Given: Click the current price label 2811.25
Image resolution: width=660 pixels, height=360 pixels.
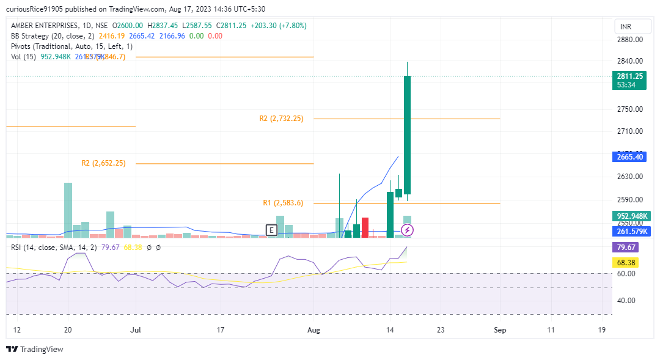Looking at the screenshot, I should click(x=629, y=80).
